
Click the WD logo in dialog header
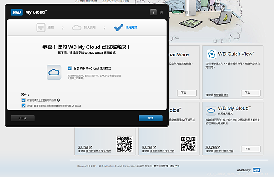(x=17, y=12)
